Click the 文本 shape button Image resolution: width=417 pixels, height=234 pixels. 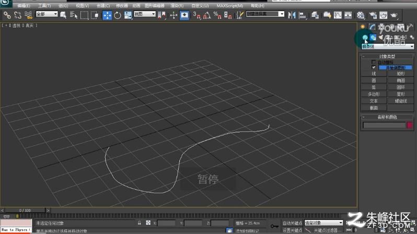tap(374, 101)
